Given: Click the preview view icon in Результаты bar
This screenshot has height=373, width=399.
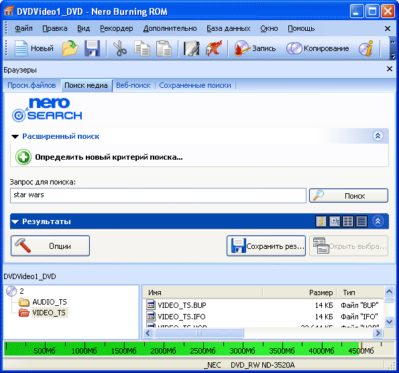Looking at the screenshot, I should [x=335, y=221].
